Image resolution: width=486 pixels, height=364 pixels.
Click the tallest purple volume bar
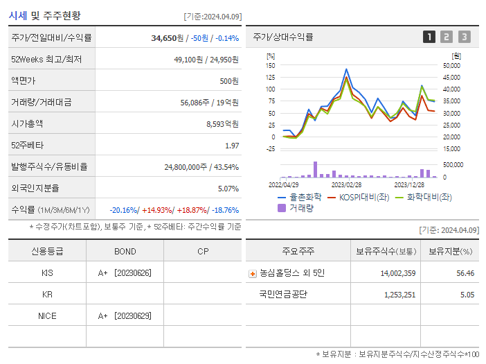(315, 169)
